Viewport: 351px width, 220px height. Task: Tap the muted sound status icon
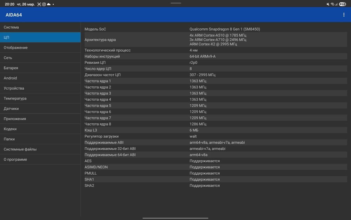click(328, 4)
